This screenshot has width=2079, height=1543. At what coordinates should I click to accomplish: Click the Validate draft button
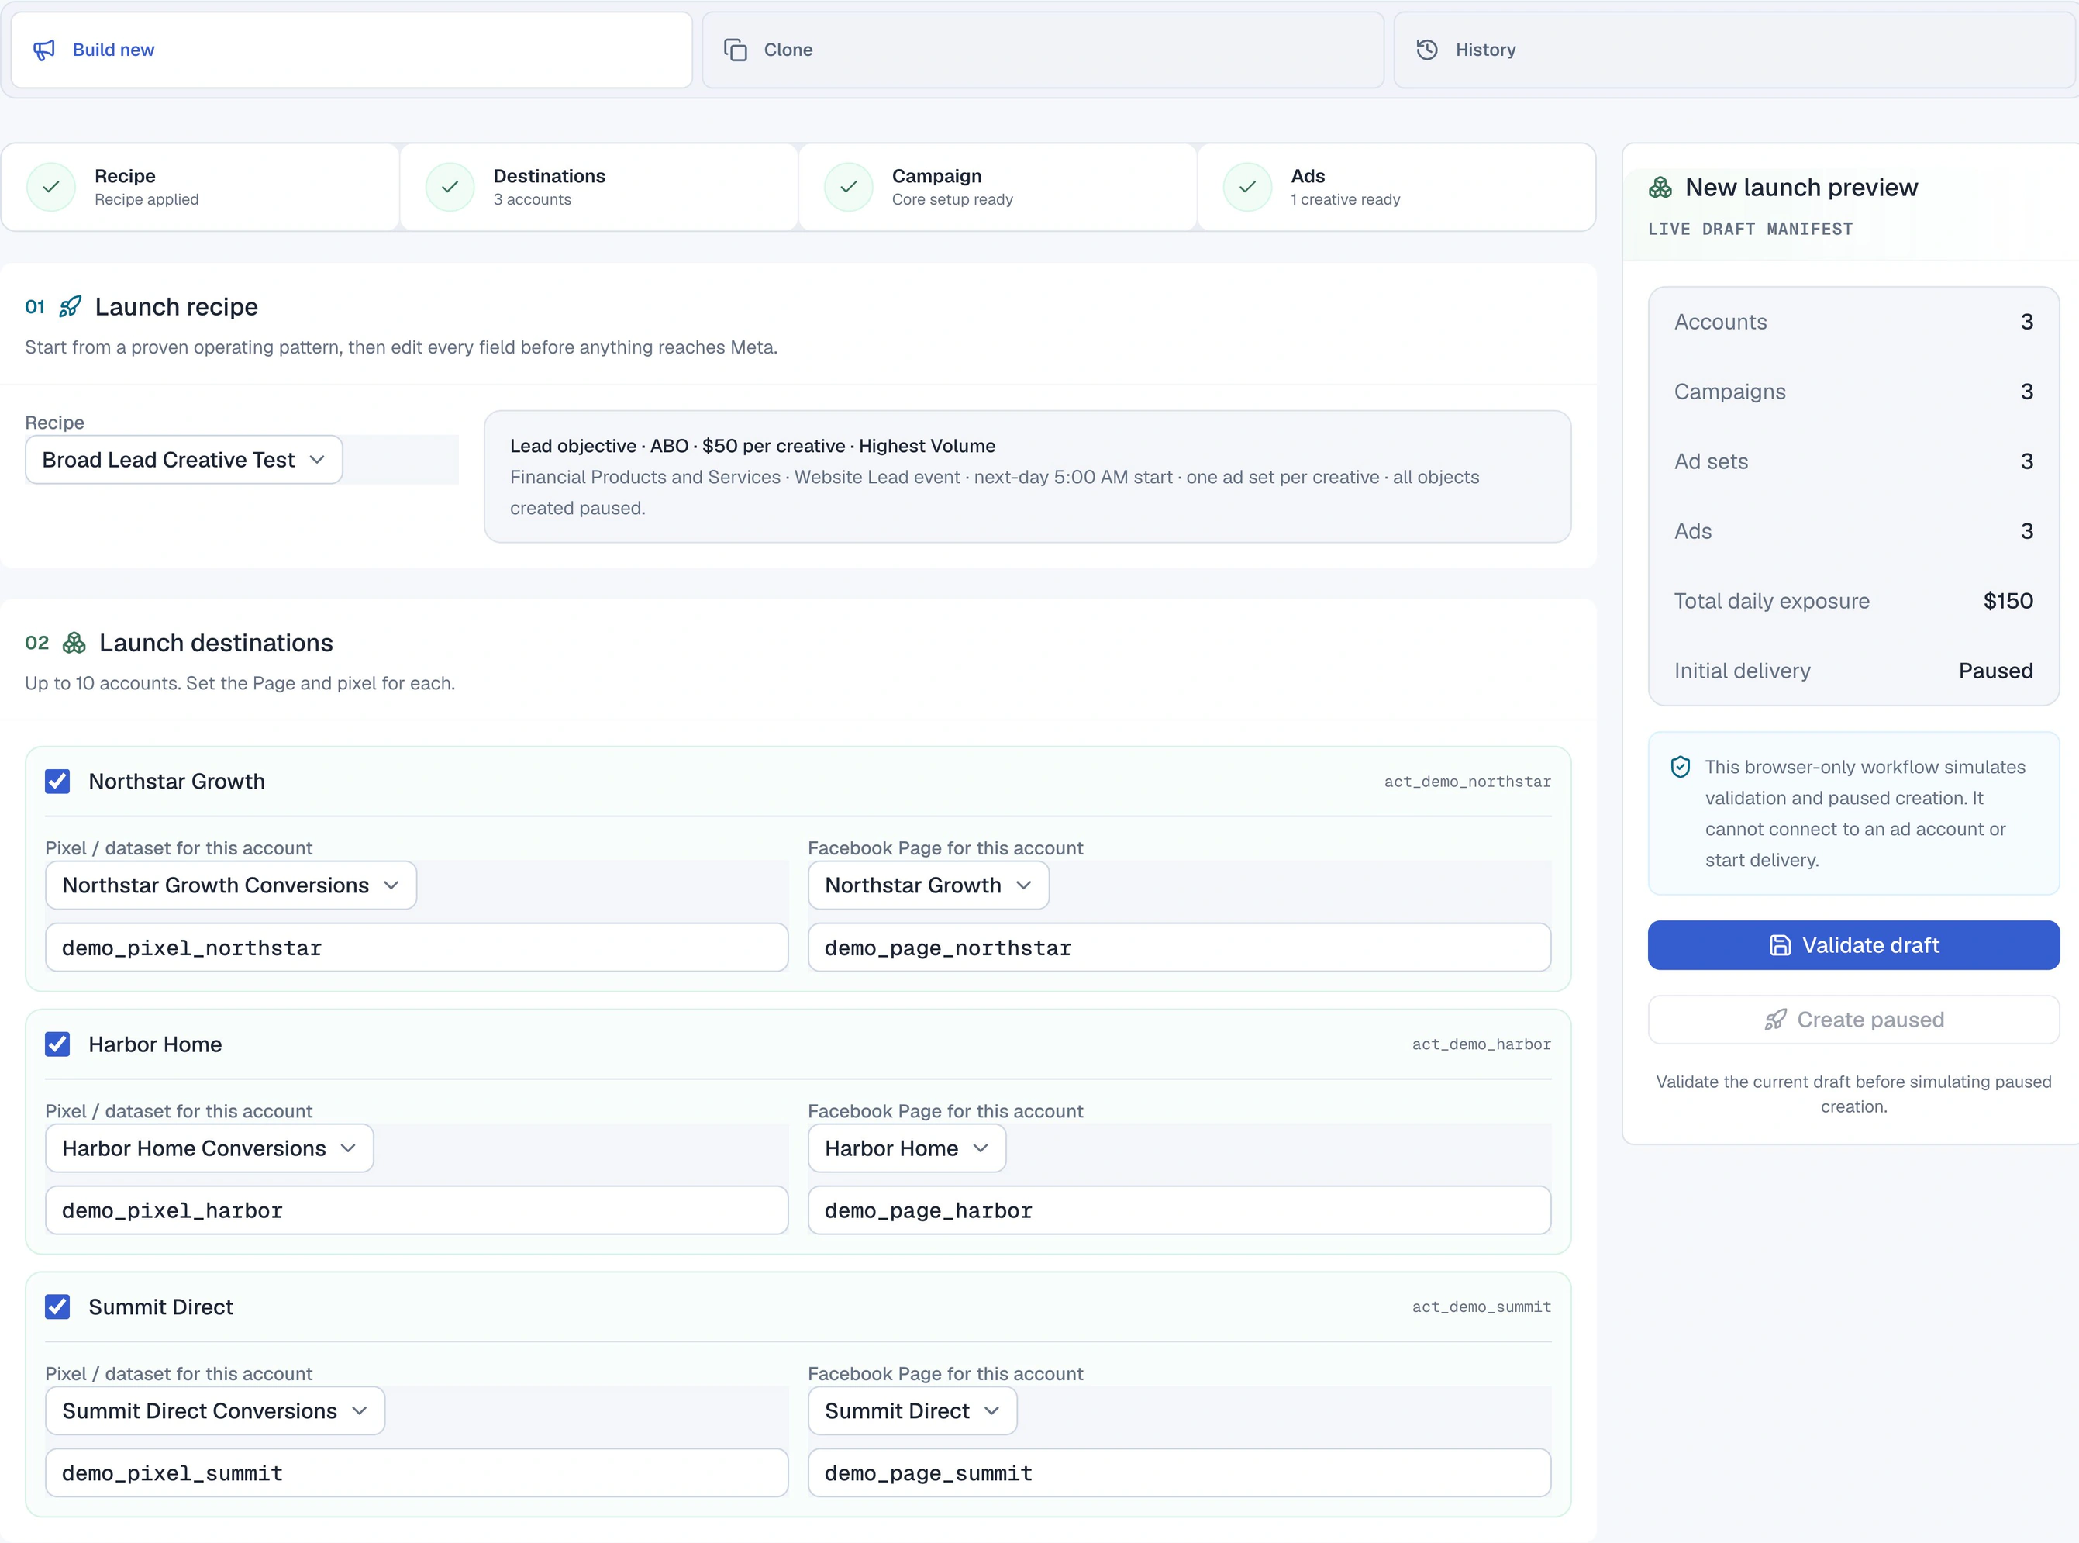pyautogui.click(x=1853, y=945)
